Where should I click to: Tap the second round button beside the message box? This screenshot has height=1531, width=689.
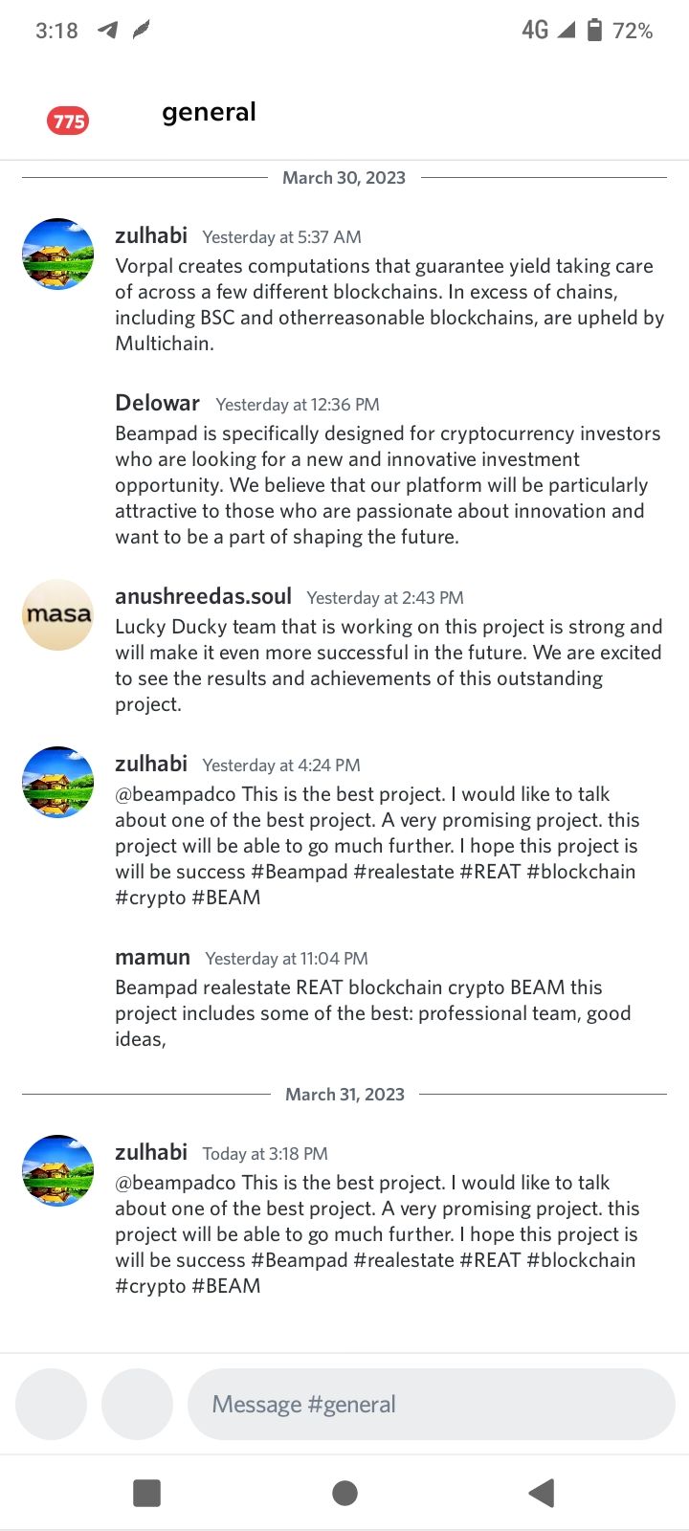137,1404
